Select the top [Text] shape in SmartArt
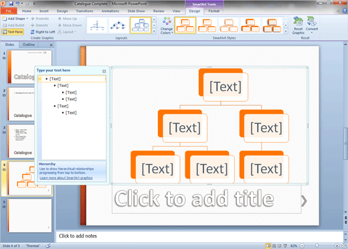The height and width of the screenshot is (249, 348). (226, 87)
